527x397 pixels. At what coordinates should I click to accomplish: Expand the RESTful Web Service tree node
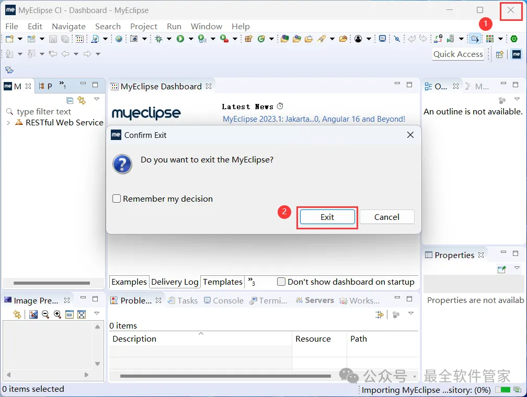8,123
